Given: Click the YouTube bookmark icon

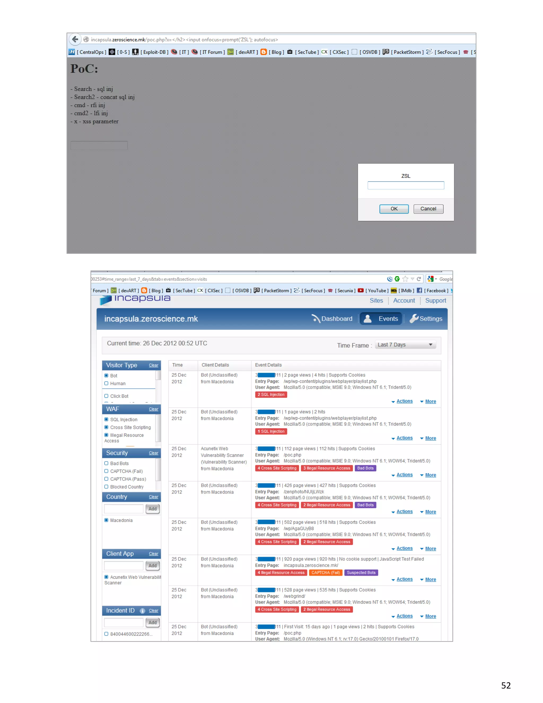Looking at the screenshot, I should click(361, 290).
